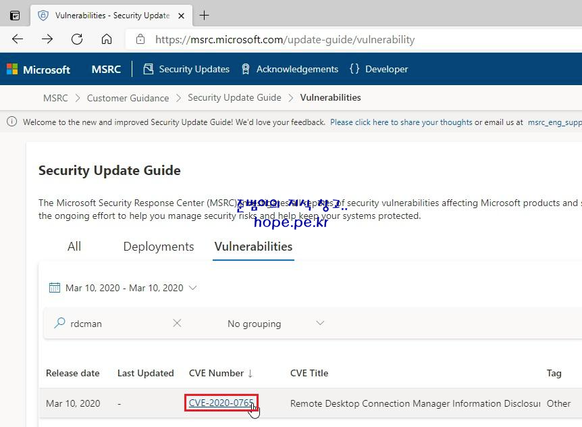Screen dimensions: 582x427
Task: Click the msrc_eng_supp email link
Action: pyautogui.click(x=554, y=122)
